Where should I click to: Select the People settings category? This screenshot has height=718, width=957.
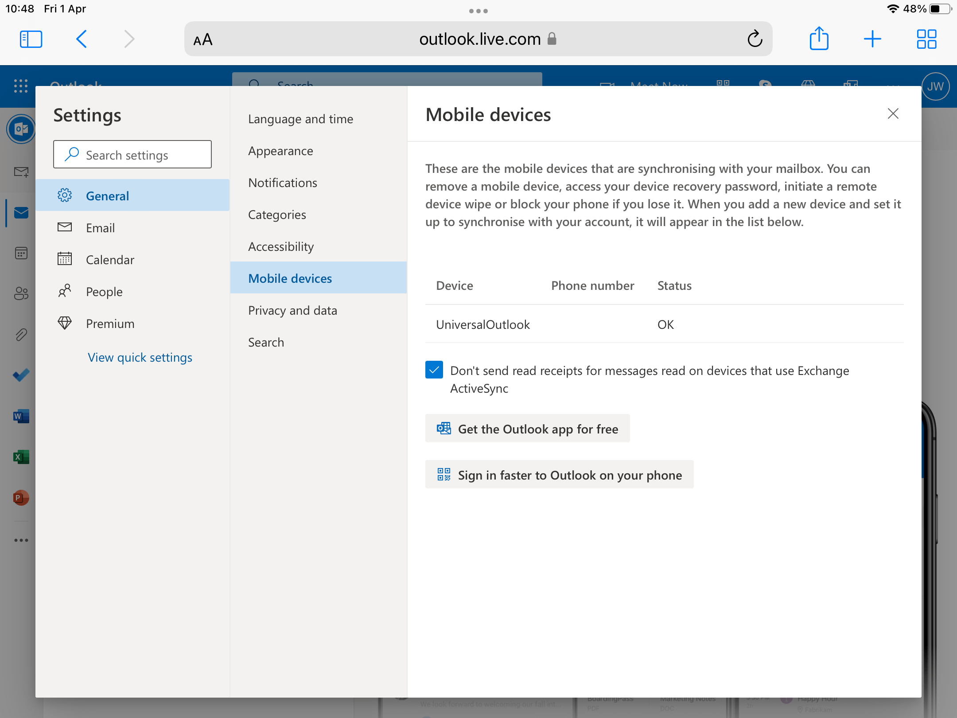132,291
